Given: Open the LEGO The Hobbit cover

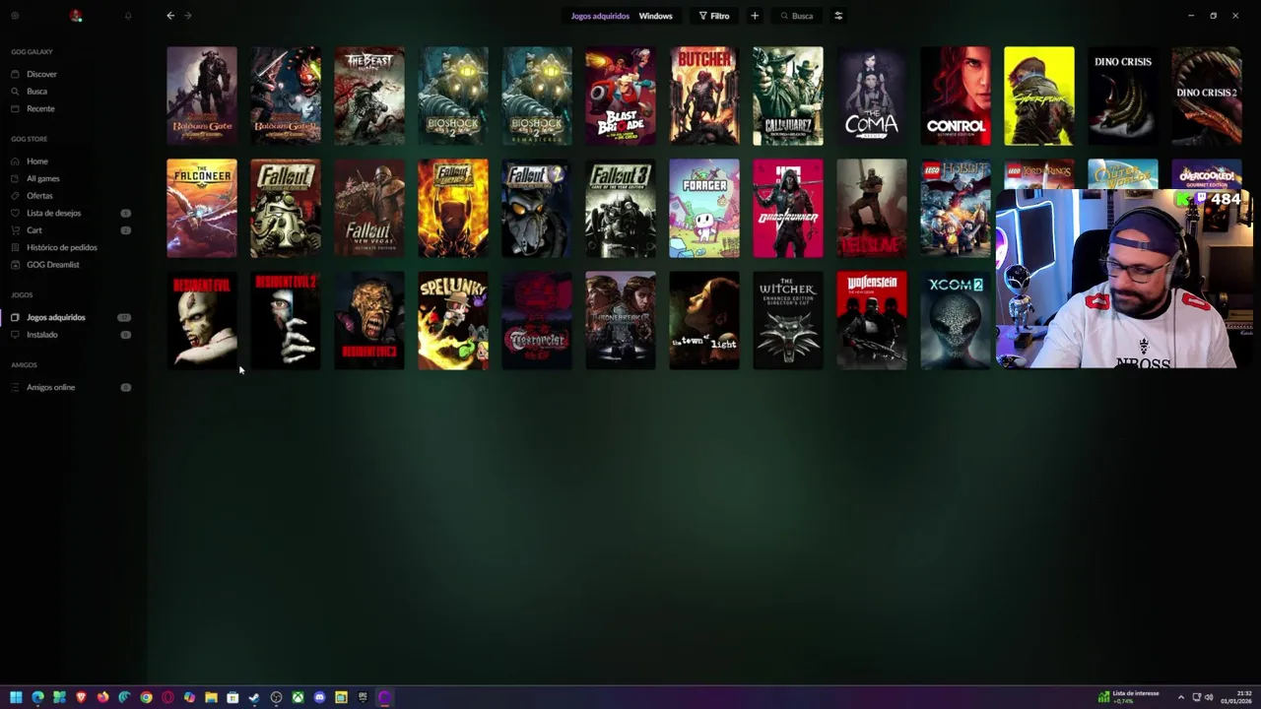Looking at the screenshot, I should [x=956, y=208].
